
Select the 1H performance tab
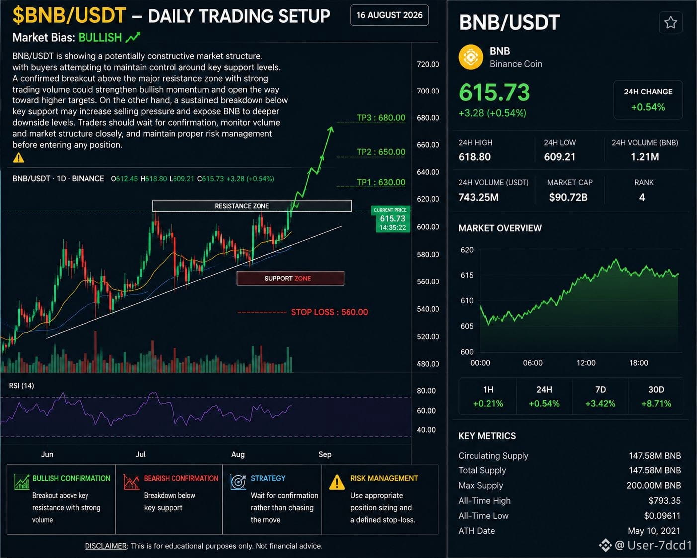488,396
